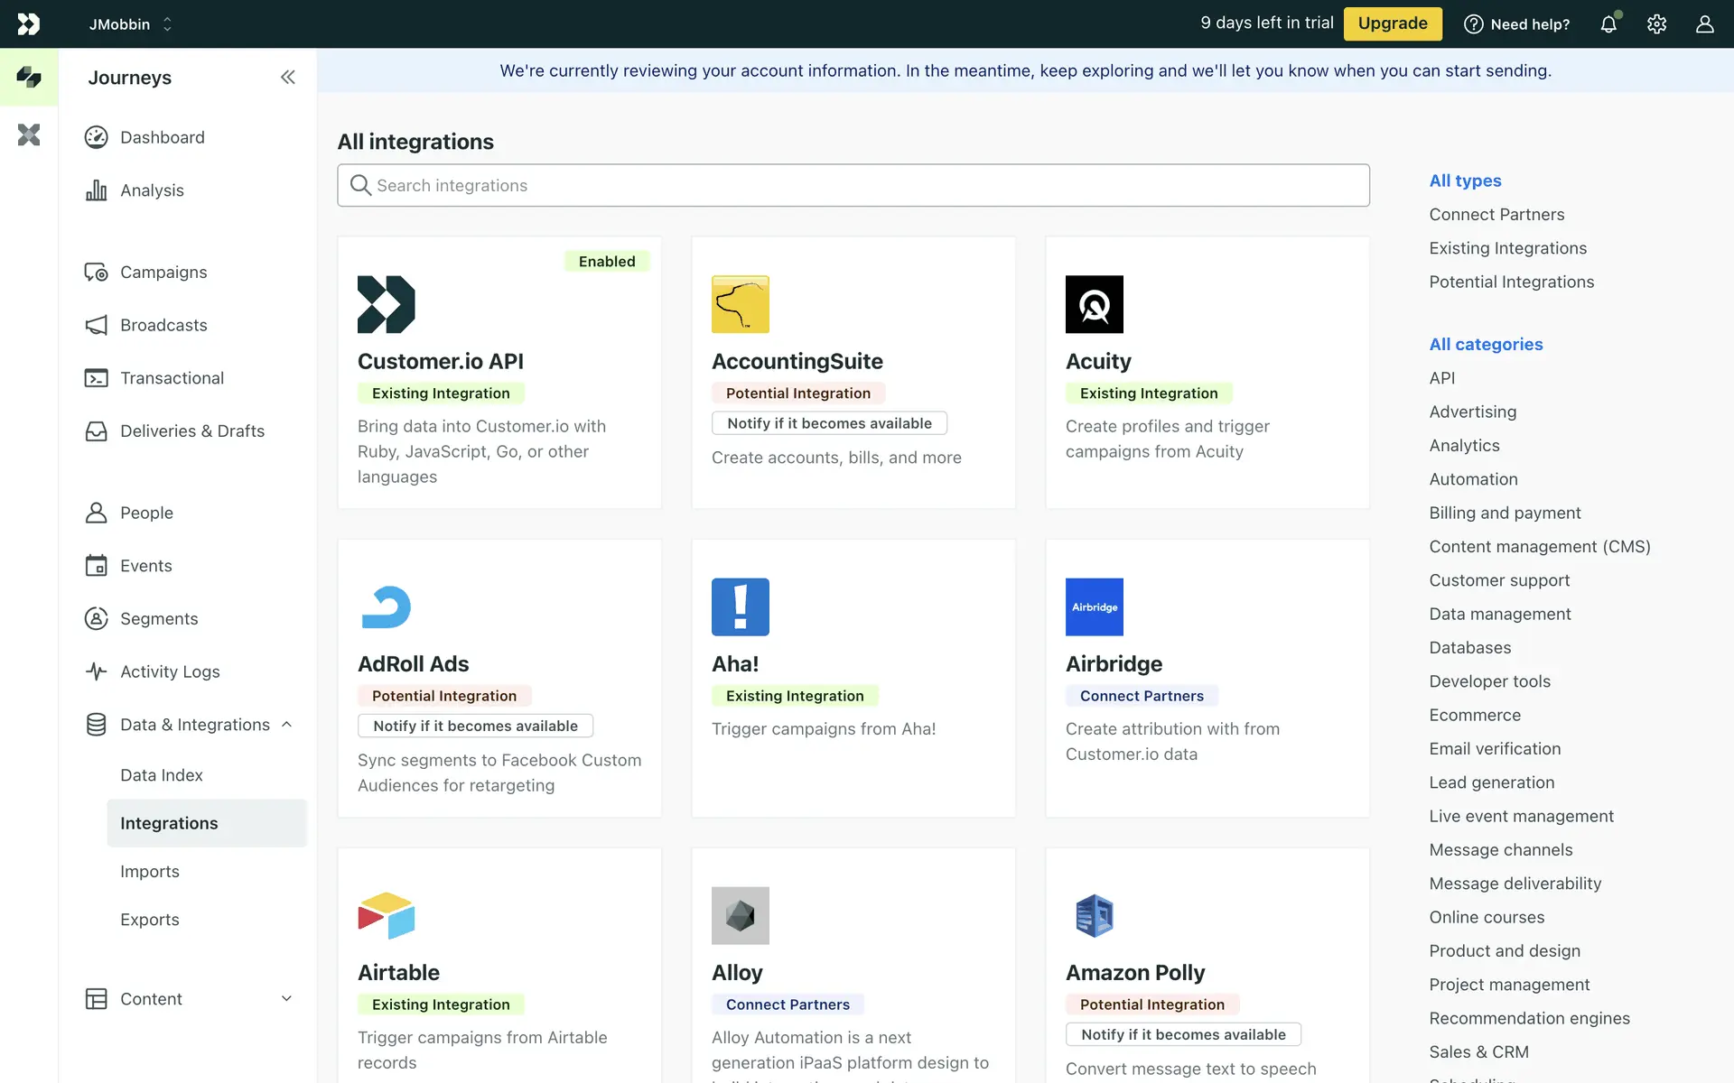Collapse the Journeys sidebar with the double chevron
The width and height of the screenshot is (1734, 1083).
[287, 78]
